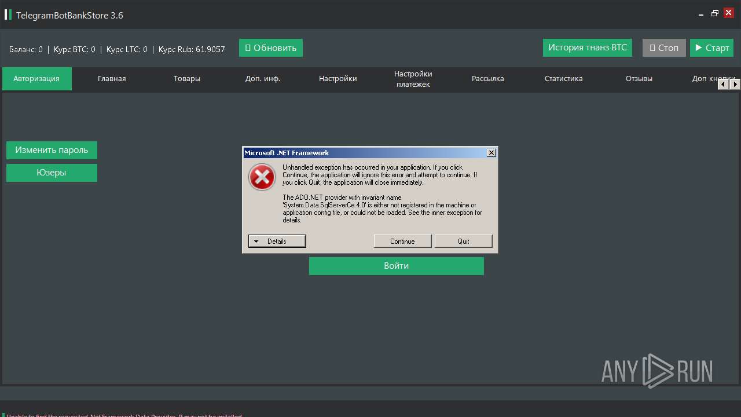Click the Старт button
The image size is (741, 417).
point(712,47)
